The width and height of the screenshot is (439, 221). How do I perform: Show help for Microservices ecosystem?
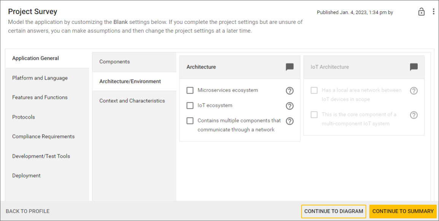[x=289, y=91]
